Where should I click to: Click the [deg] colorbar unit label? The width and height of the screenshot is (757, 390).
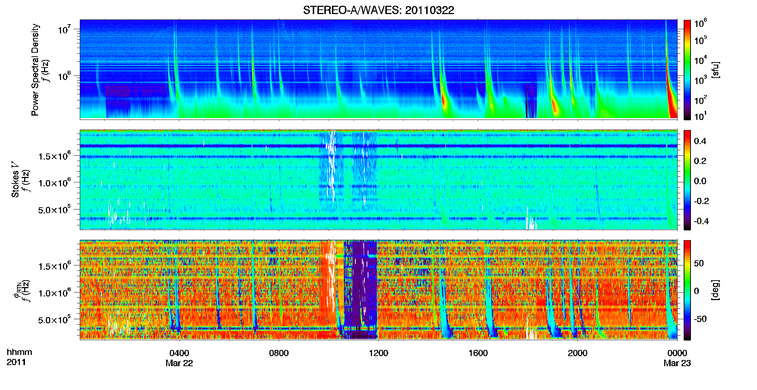[715, 290]
